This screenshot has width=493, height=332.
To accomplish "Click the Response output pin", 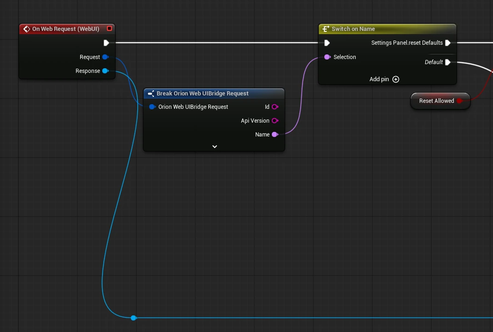I will tap(106, 71).
